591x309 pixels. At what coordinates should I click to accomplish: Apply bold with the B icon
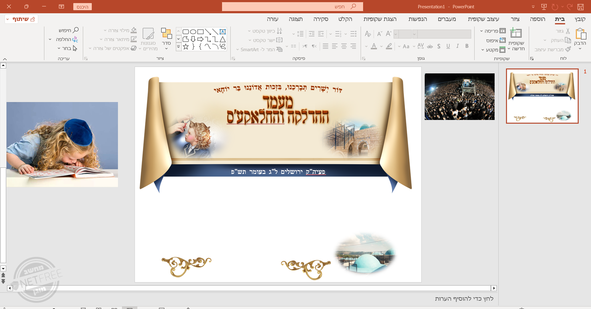click(467, 46)
